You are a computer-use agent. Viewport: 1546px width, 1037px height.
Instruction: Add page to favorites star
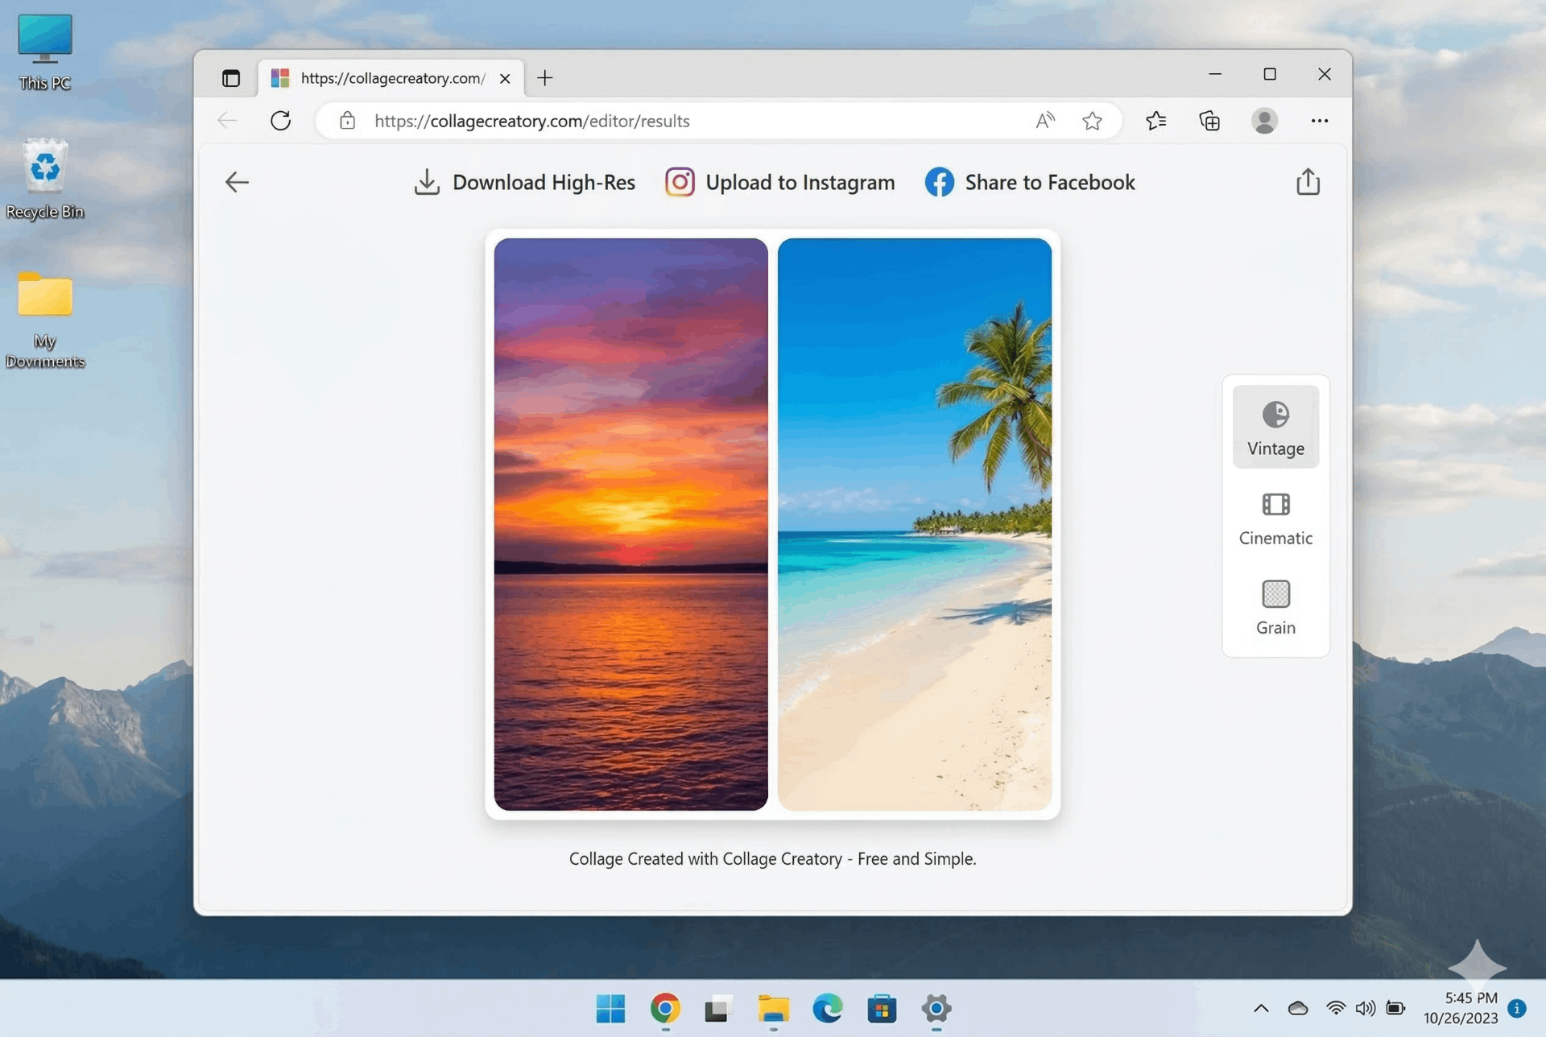coord(1092,121)
